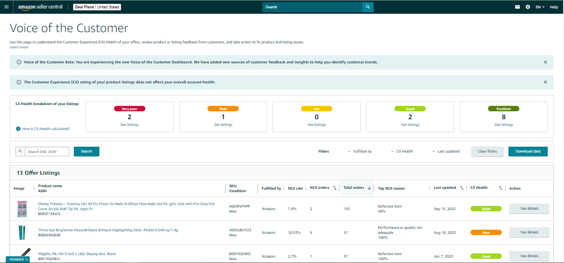Click the header Search input field
This screenshot has height=263, width=564.
coord(312,7)
